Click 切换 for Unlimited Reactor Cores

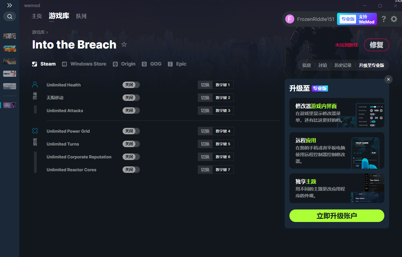(205, 170)
